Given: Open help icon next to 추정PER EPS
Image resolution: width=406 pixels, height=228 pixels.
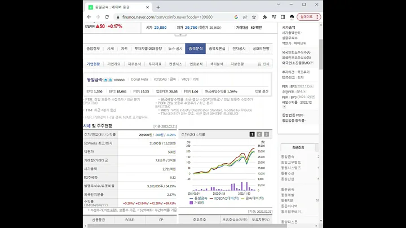Looking at the screenshot, I should pyautogui.click(x=304, y=91).
